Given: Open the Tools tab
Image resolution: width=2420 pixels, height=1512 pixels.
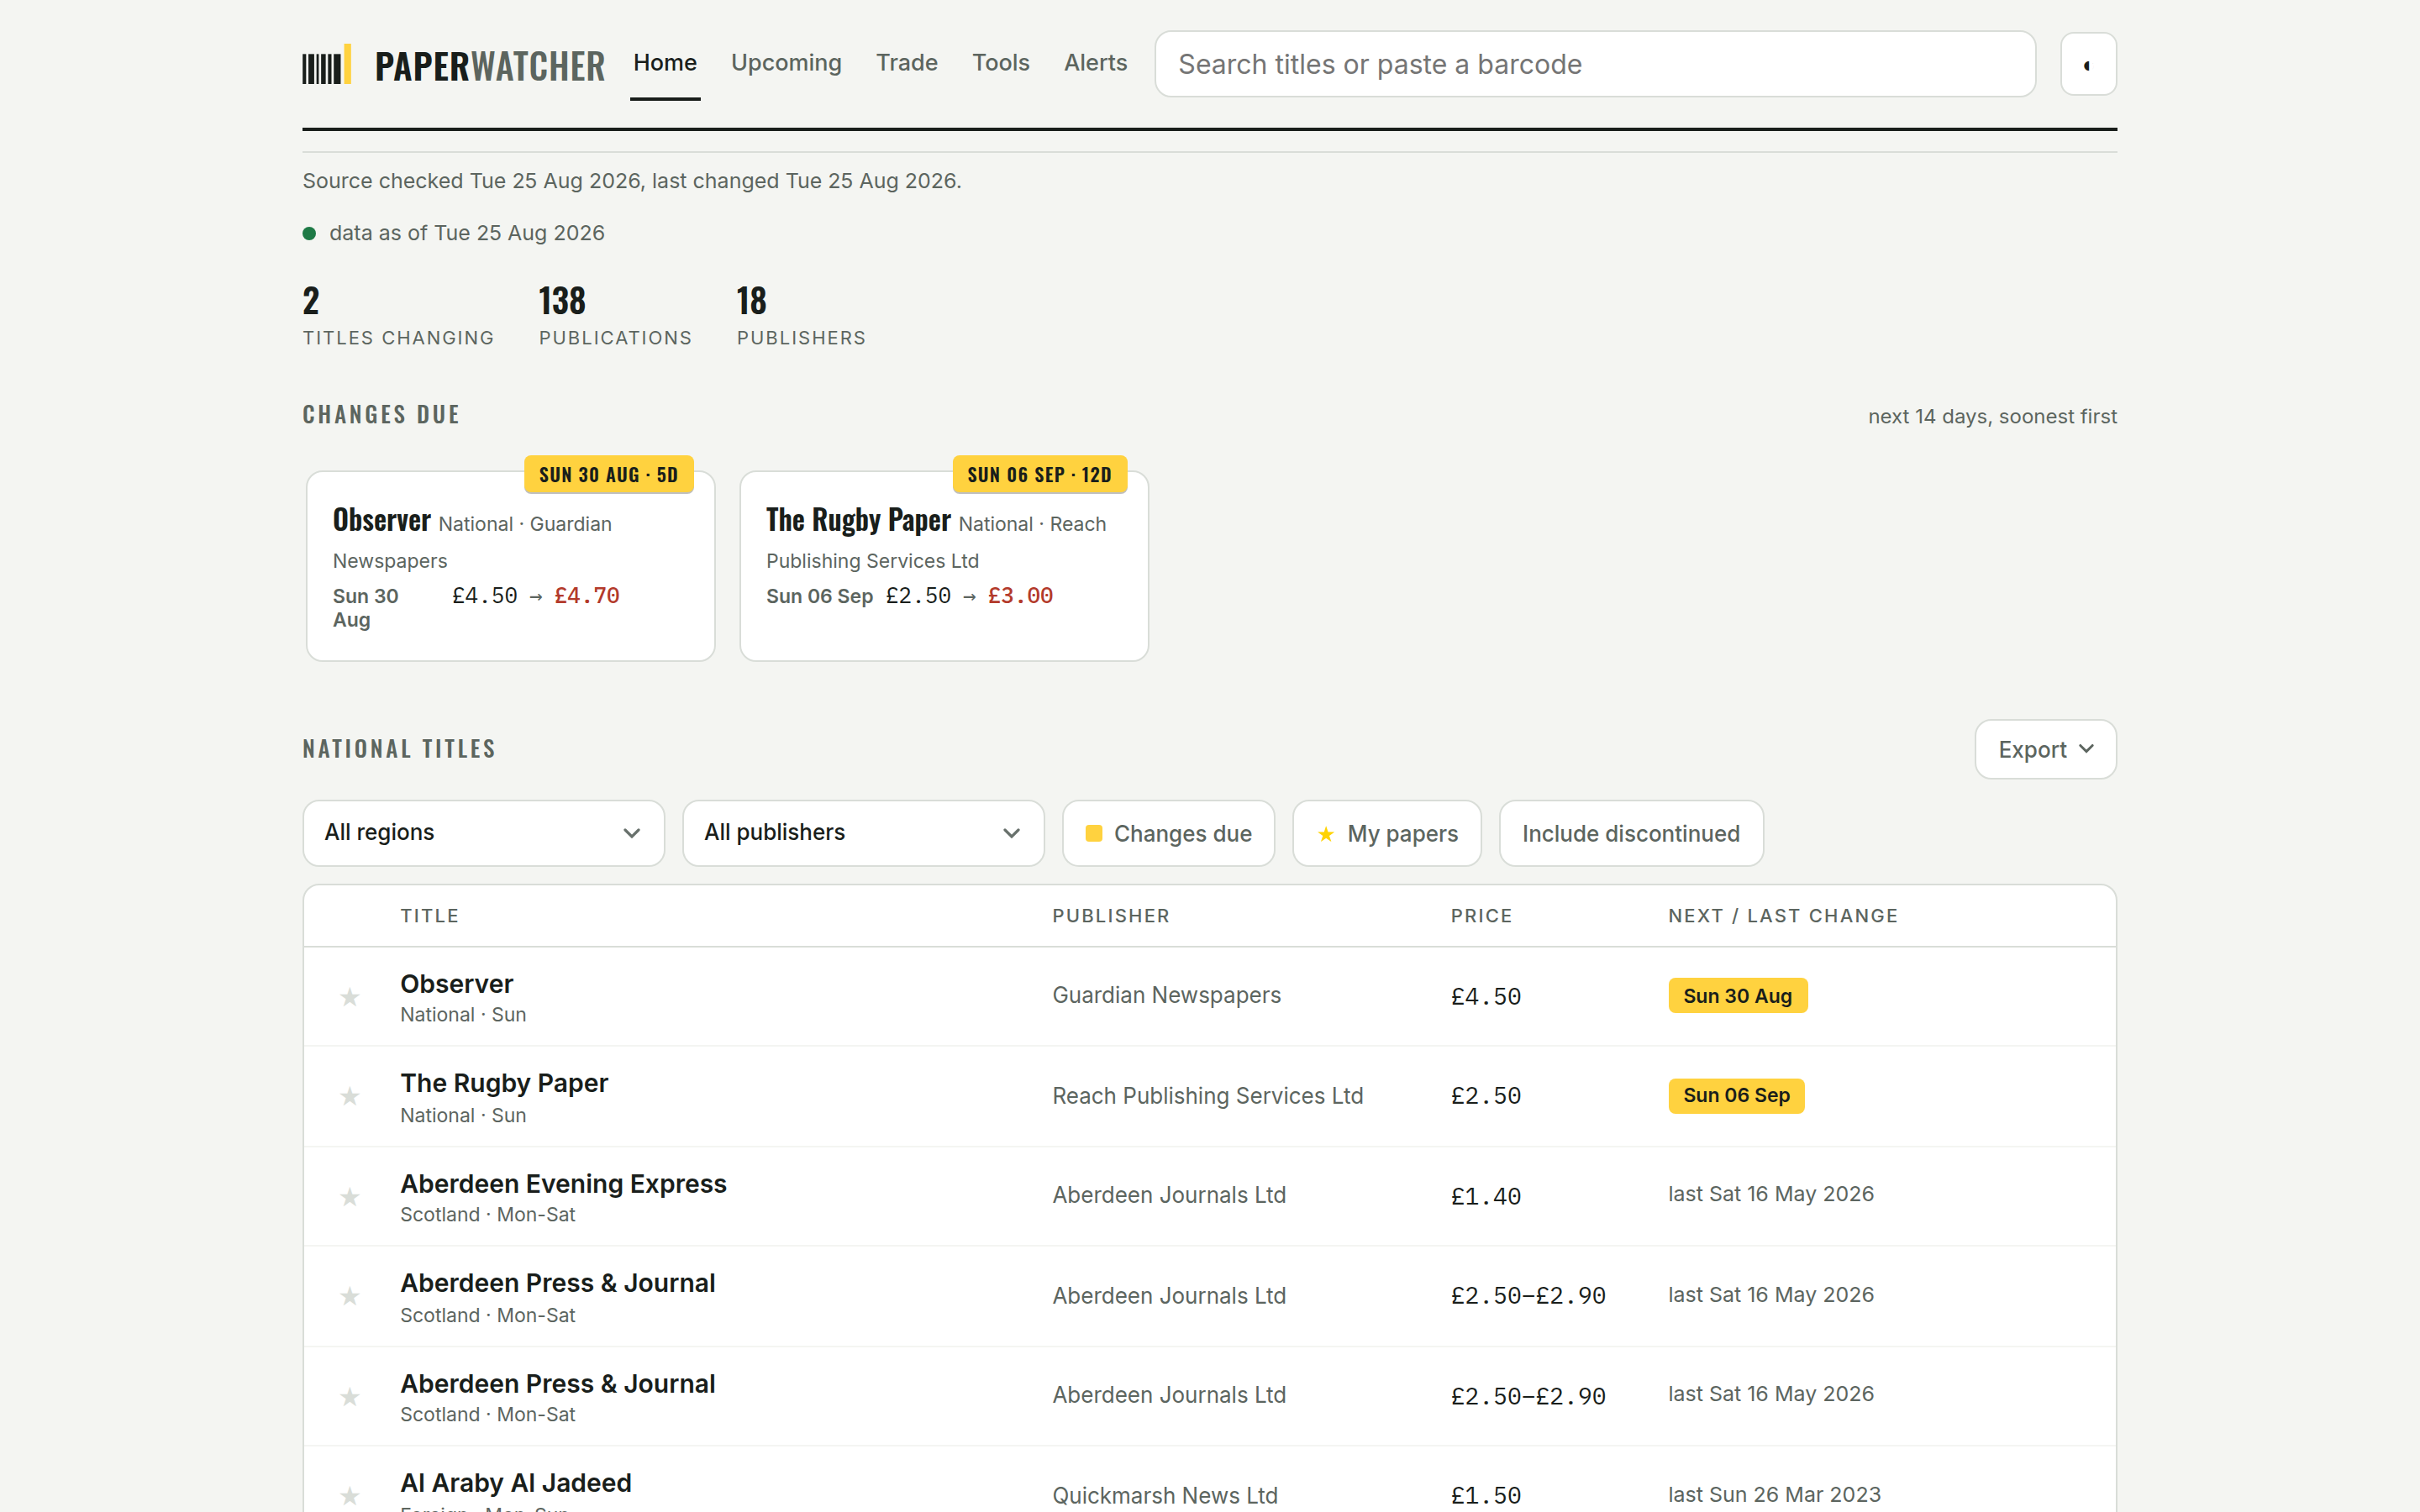Looking at the screenshot, I should (1001, 63).
